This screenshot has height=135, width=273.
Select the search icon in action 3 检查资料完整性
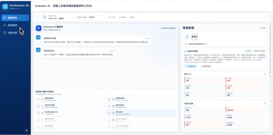(x=42, y=106)
